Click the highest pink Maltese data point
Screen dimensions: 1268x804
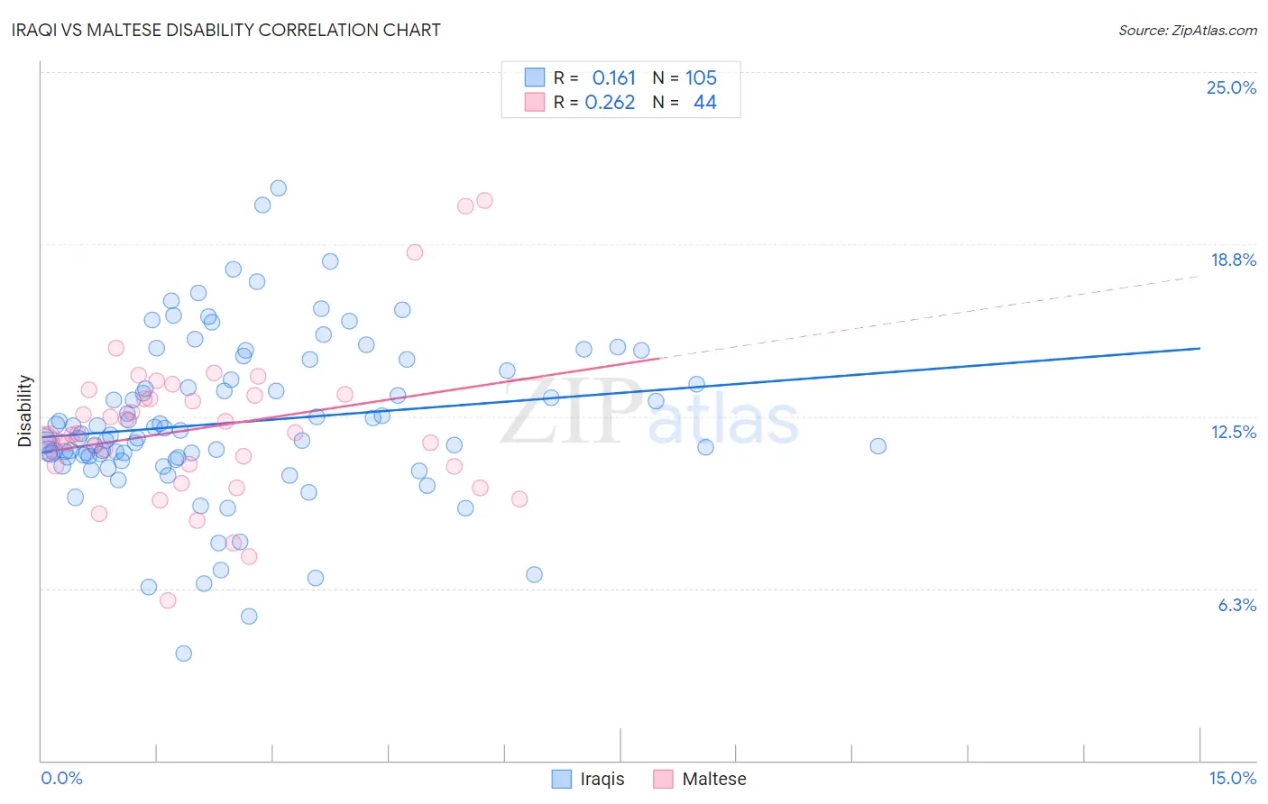tap(484, 200)
